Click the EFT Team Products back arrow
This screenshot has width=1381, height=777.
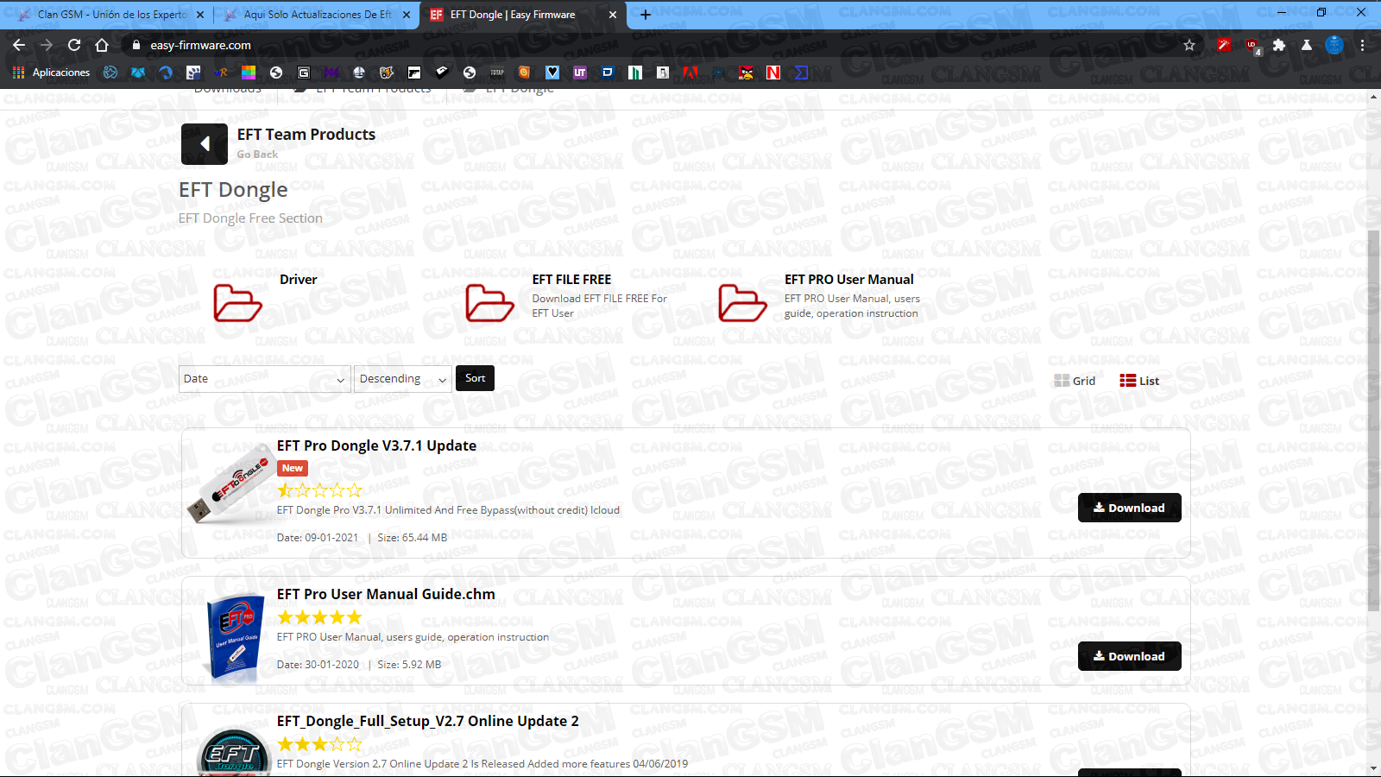(205, 144)
